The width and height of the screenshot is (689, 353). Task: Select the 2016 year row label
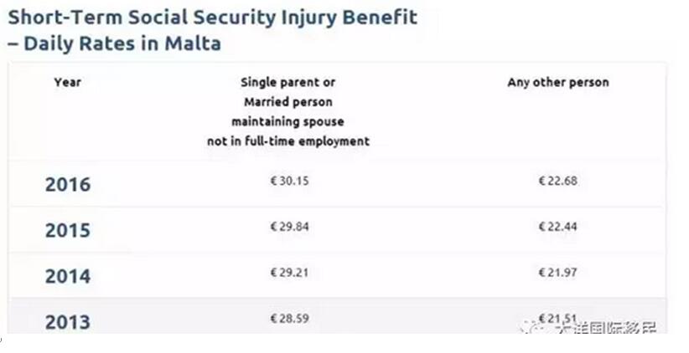[x=68, y=184]
